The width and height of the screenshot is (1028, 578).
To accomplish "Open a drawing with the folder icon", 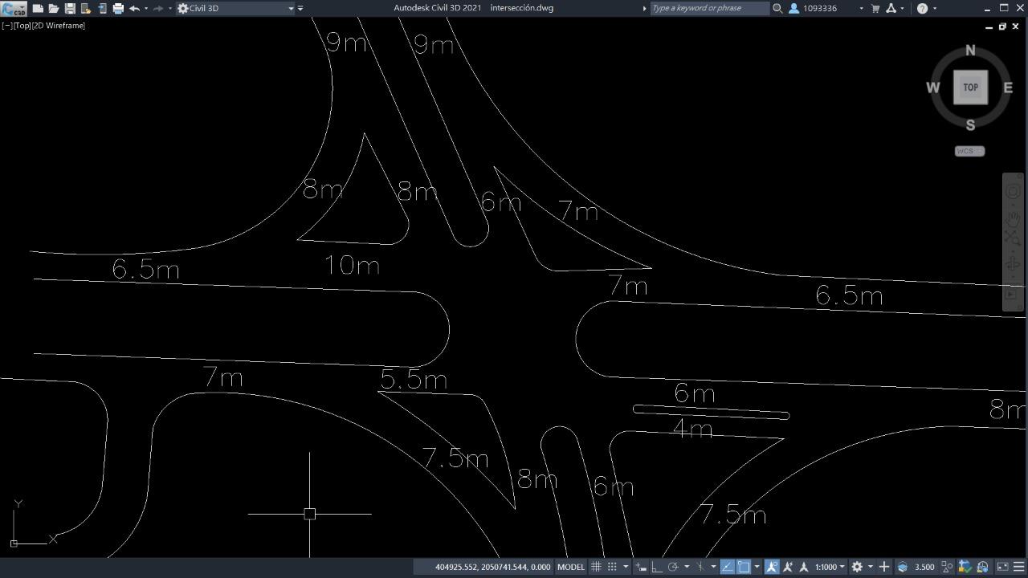I will [54, 8].
